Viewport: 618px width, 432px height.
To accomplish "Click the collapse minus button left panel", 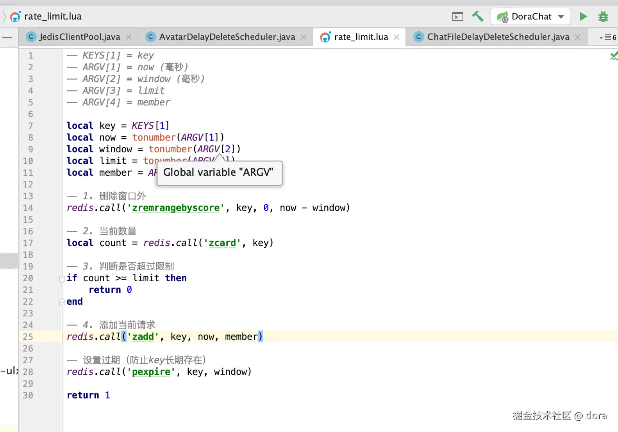I will pos(7,37).
